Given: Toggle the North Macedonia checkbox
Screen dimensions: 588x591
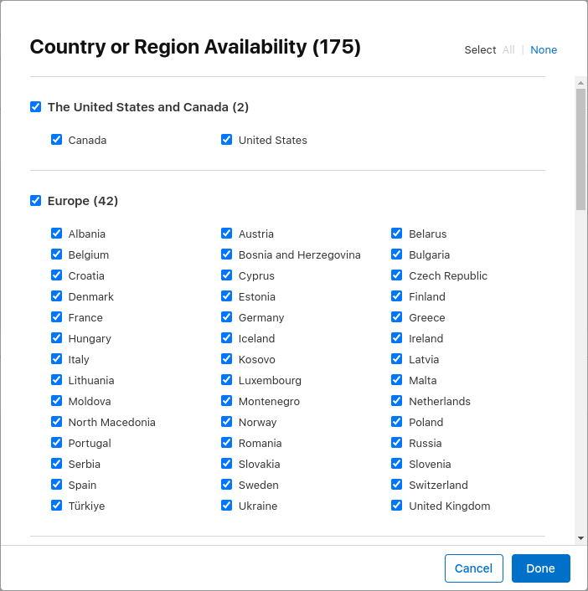Looking at the screenshot, I should click(57, 422).
